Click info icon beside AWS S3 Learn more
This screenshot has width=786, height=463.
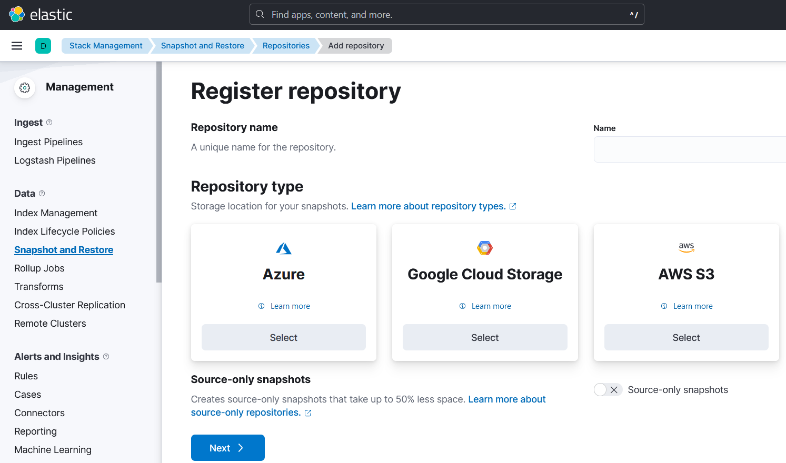click(664, 306)
